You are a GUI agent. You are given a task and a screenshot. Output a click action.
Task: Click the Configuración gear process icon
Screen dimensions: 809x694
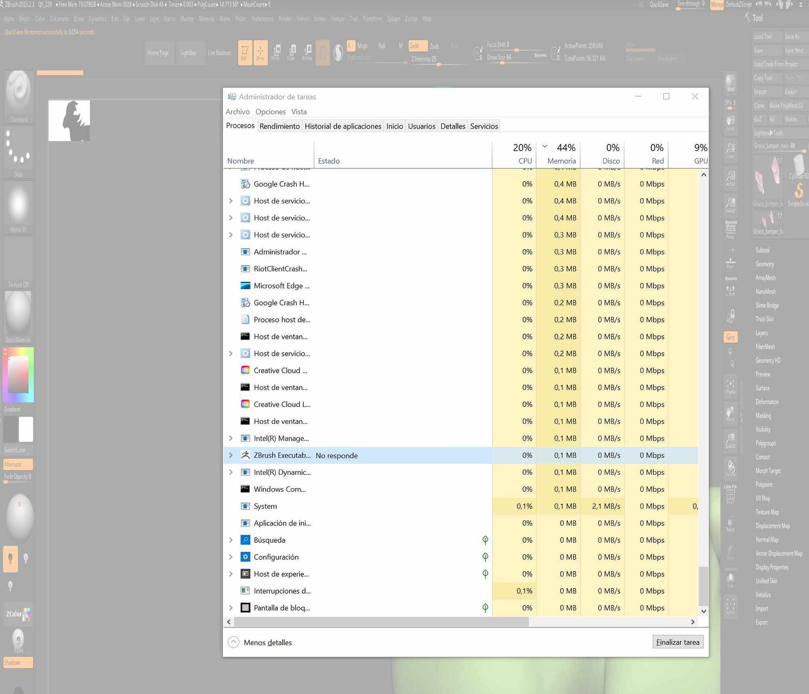[x=245, y=557]
